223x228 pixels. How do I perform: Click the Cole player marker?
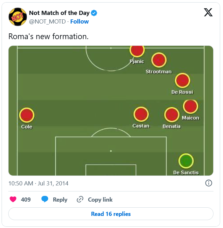click(x=27, y=115)
